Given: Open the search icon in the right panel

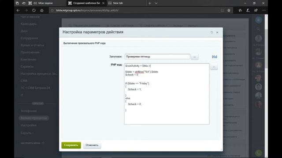Looking at the screenshot, I should pos(259,29).
